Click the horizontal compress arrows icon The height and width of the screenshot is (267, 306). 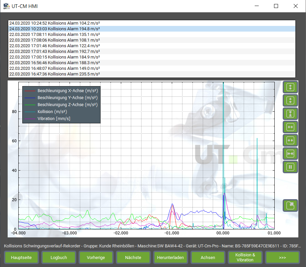tap(290, 140)
